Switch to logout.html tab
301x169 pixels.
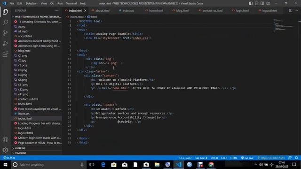pyautogui.click(x=269, y=10)
